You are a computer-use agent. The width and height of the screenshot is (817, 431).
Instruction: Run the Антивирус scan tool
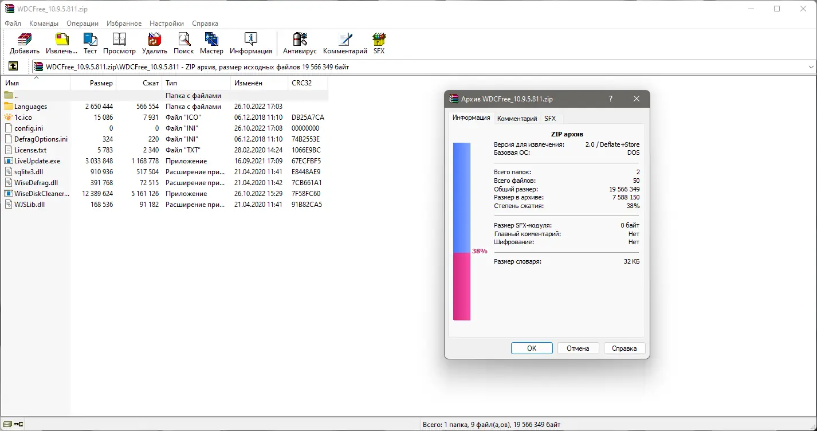(x=300, y=44)
